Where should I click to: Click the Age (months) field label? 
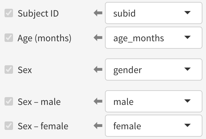[x=44, y=38]
